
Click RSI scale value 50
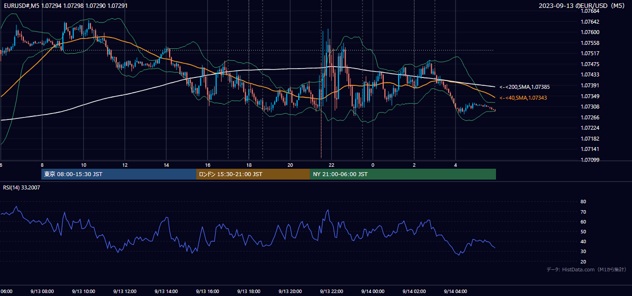pyautogui.click(x=583, y=231)
